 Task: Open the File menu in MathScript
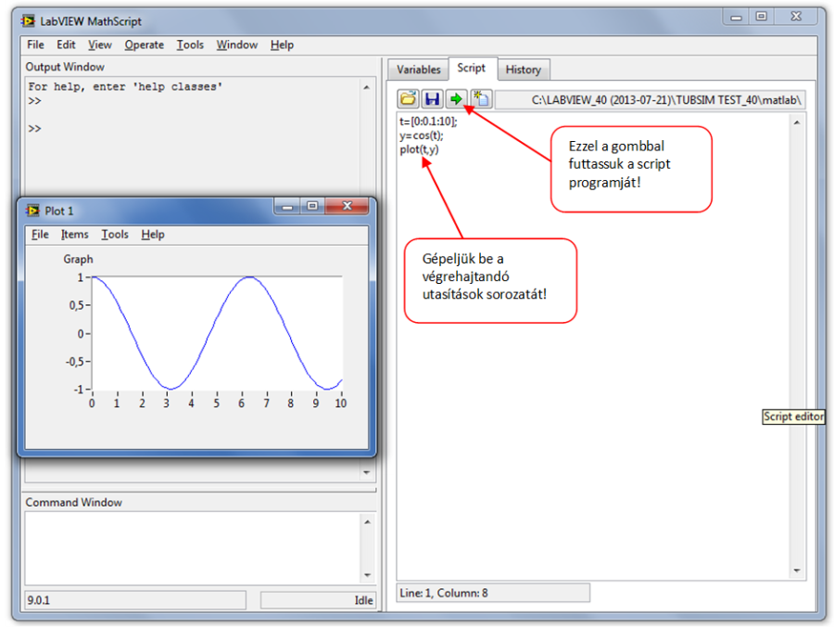click(x=35, y=45)
